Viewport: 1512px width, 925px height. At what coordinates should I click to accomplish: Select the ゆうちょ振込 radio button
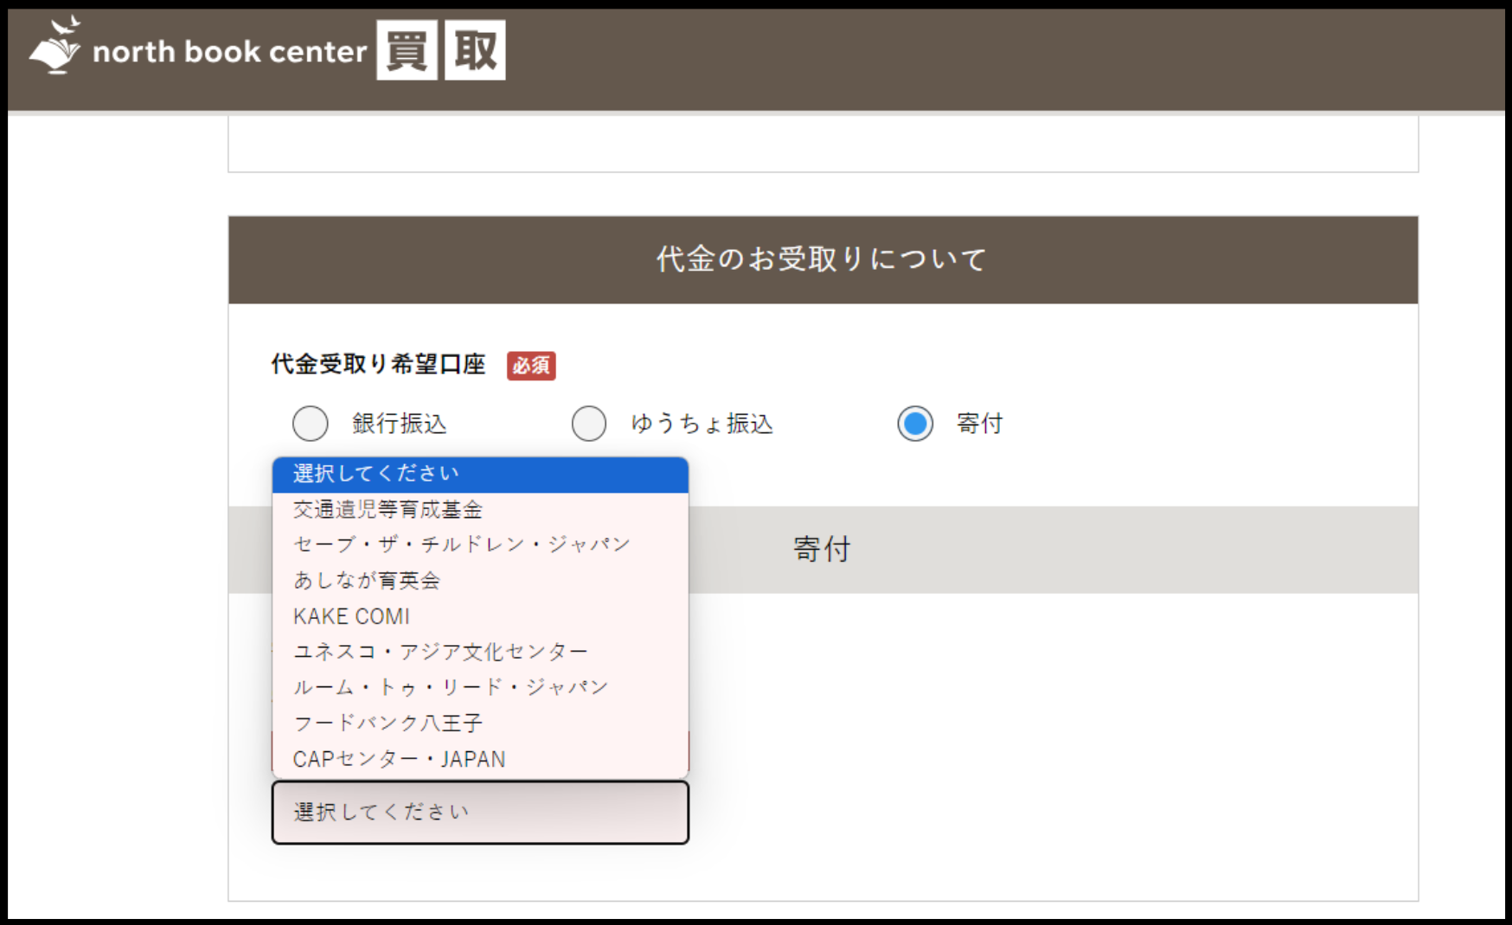coord(589,424)
